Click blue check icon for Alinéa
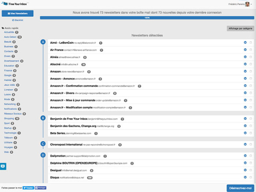The width and height of the screenshot is (256, 192). click(245, 57)
